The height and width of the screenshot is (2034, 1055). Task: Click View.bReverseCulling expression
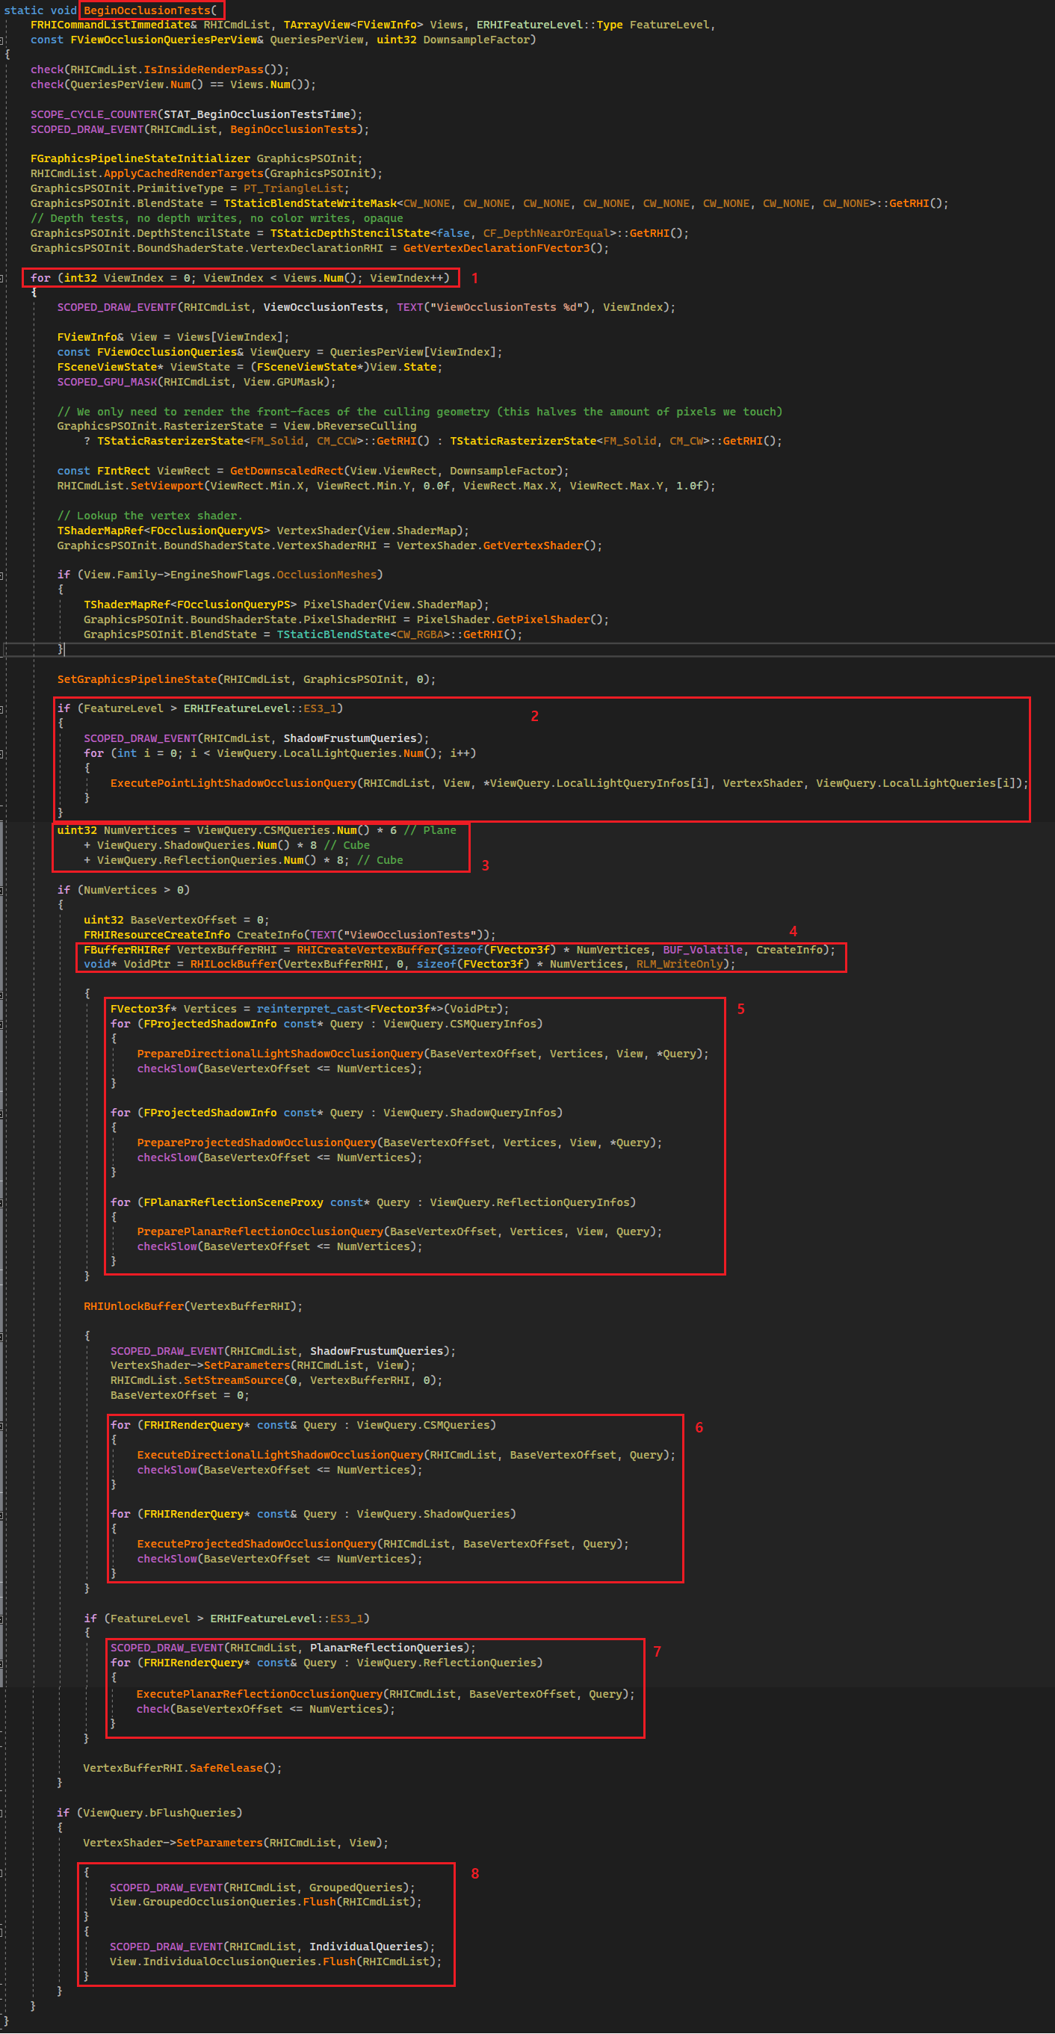(x=350, y=427)
